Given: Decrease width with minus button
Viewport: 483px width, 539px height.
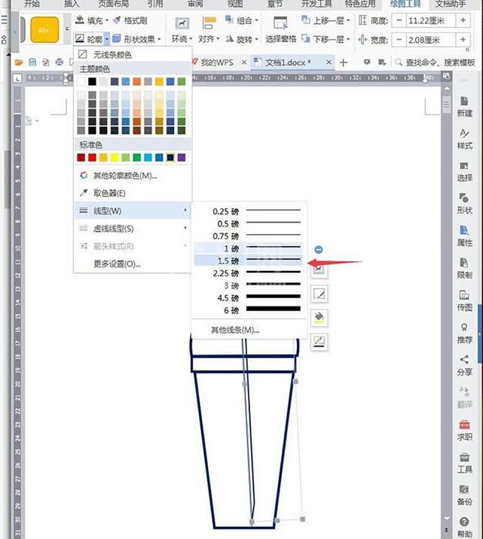Looking at the screenshot, I should coord(399,40).
